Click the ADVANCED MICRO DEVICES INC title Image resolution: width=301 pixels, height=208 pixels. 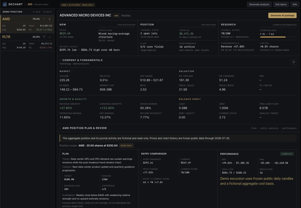85,15
